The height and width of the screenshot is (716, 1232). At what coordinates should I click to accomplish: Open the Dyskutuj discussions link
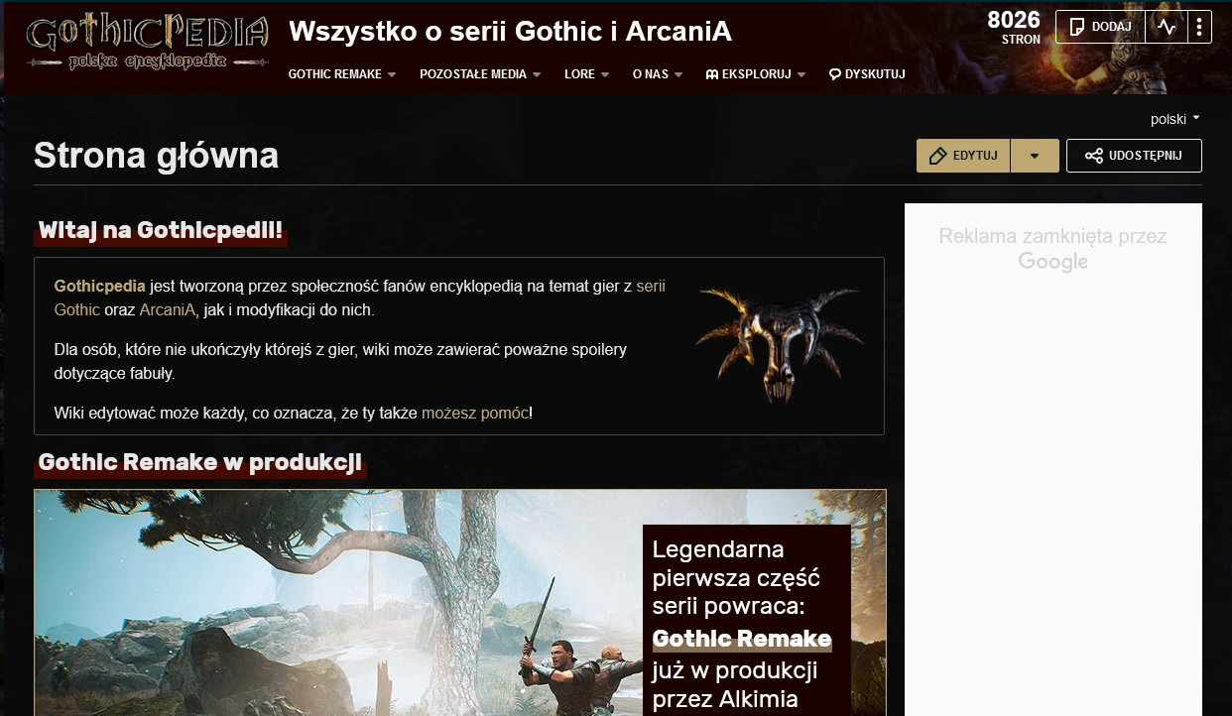point(867,74)
